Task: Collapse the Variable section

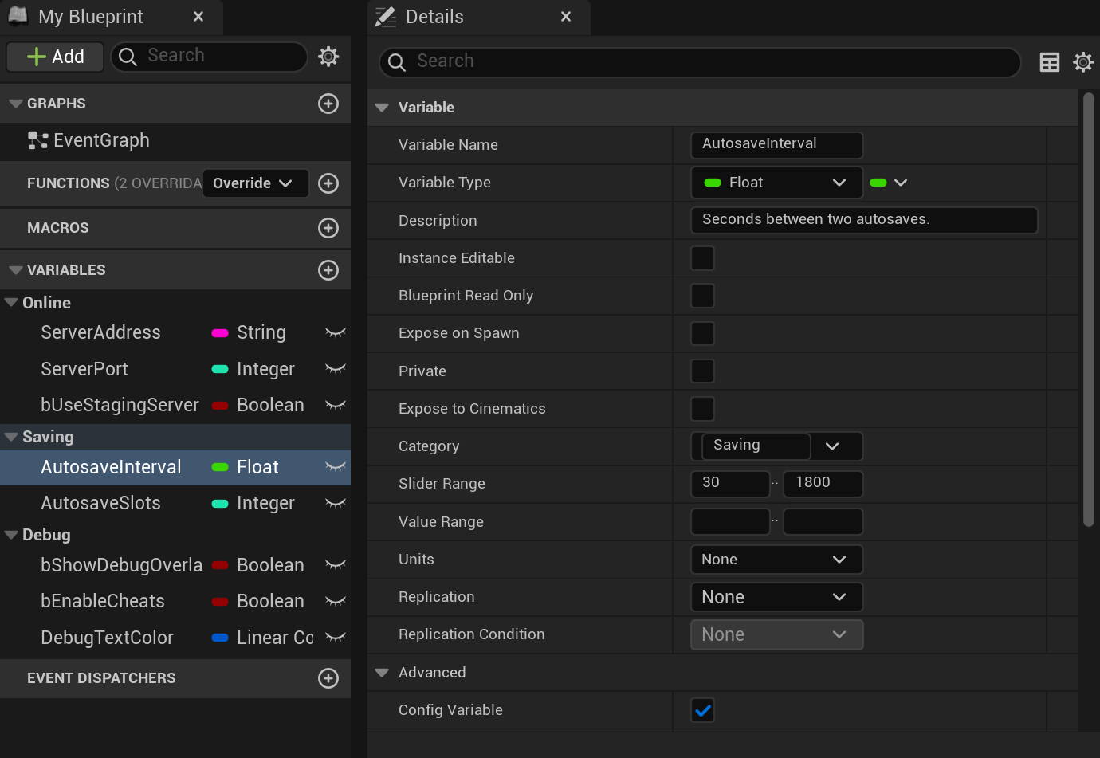Action: pos(382,108)
